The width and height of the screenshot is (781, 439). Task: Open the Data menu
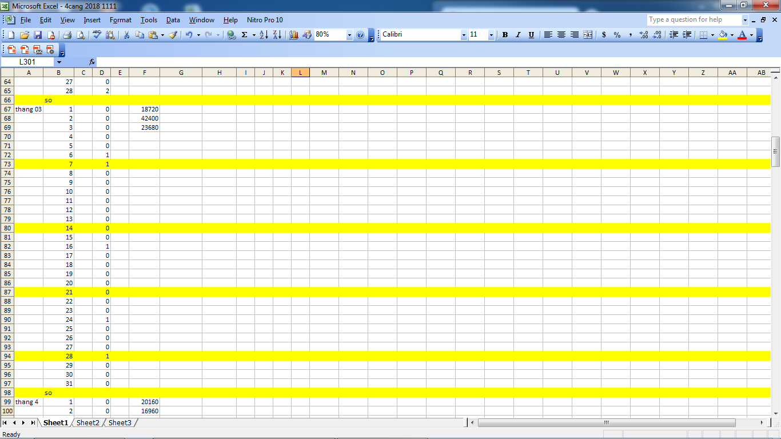173,20
